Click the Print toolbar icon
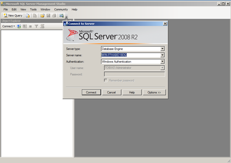The width and height of the screenshot is (231, 163). pyautogui.click(x=54, y=15)
